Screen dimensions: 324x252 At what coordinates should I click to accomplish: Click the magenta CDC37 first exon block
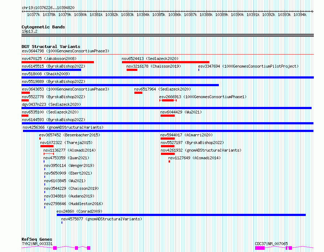pos(260,248)
